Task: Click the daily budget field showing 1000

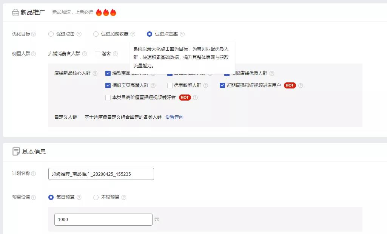Action: (103, 219)
